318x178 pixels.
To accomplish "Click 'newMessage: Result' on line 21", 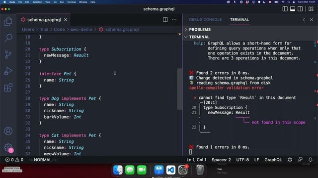I will (66, 55).
